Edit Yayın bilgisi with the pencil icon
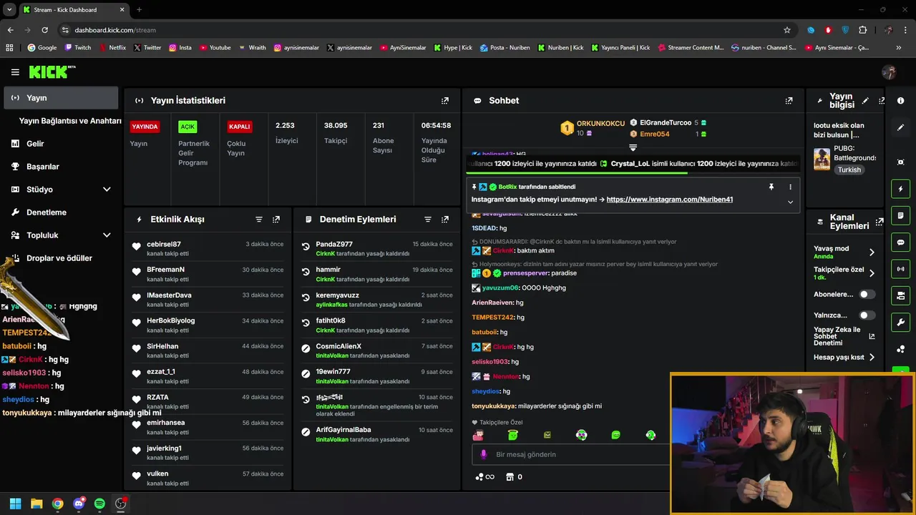This screenshot has width=916, height=515. (x=865, y=101)
